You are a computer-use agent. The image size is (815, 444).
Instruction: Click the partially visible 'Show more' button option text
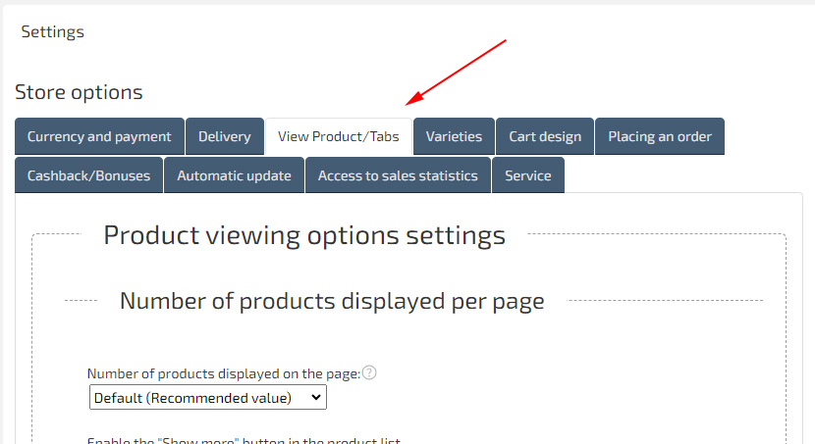click(244, 440)
